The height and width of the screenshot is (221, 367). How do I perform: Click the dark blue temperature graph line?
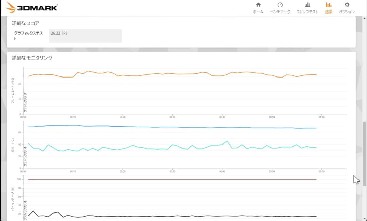[x=170, y=127]
